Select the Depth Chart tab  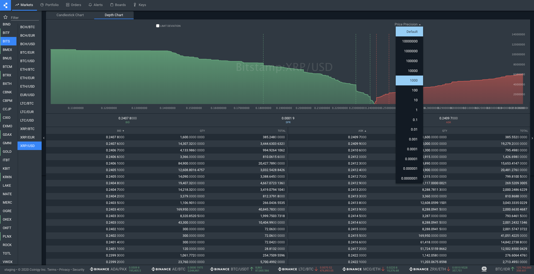[x=114, y=15]
